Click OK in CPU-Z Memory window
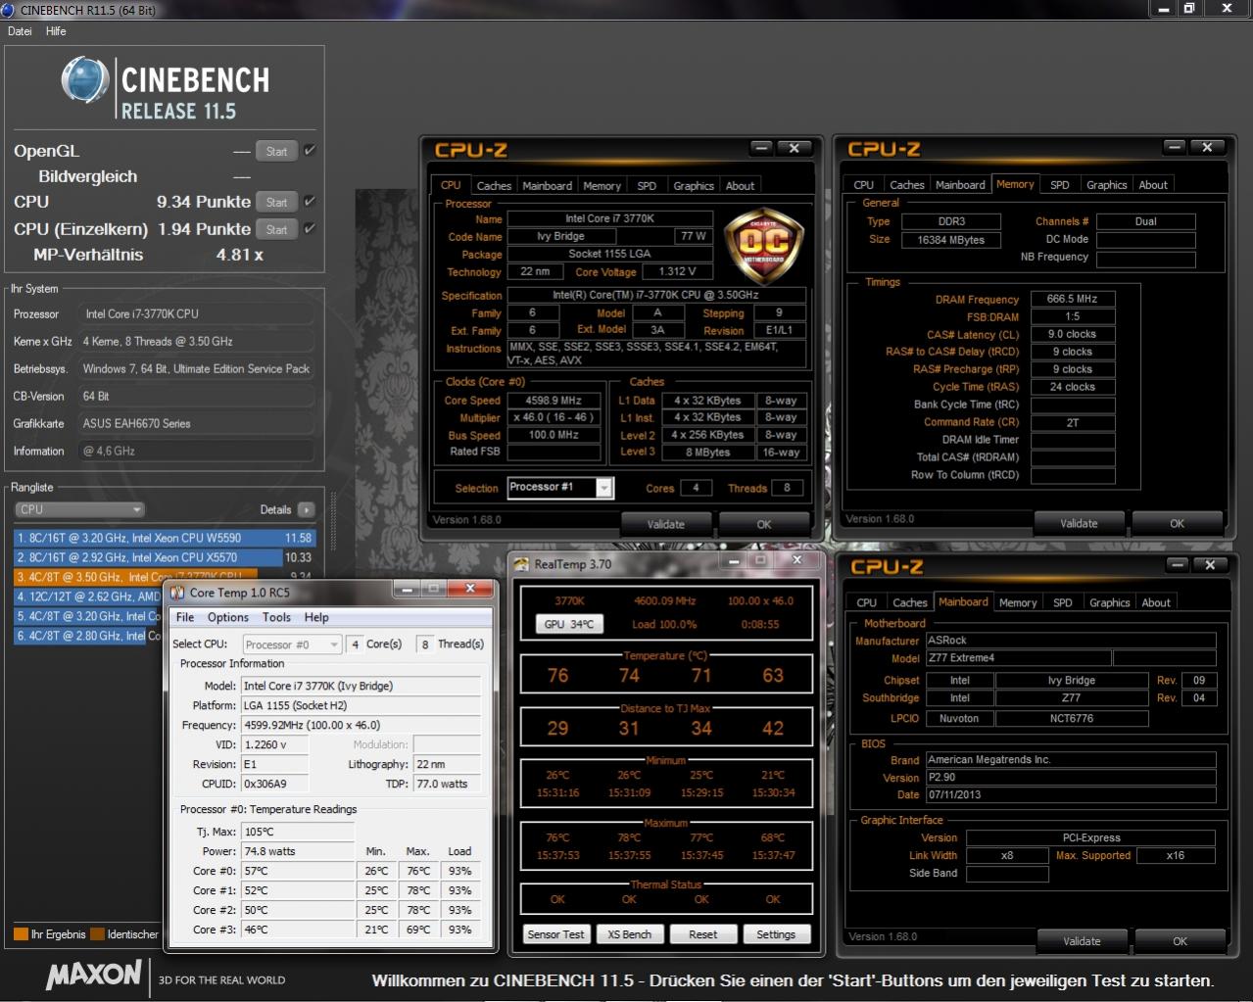The image size is (1253, 1002). point(1178,523)
